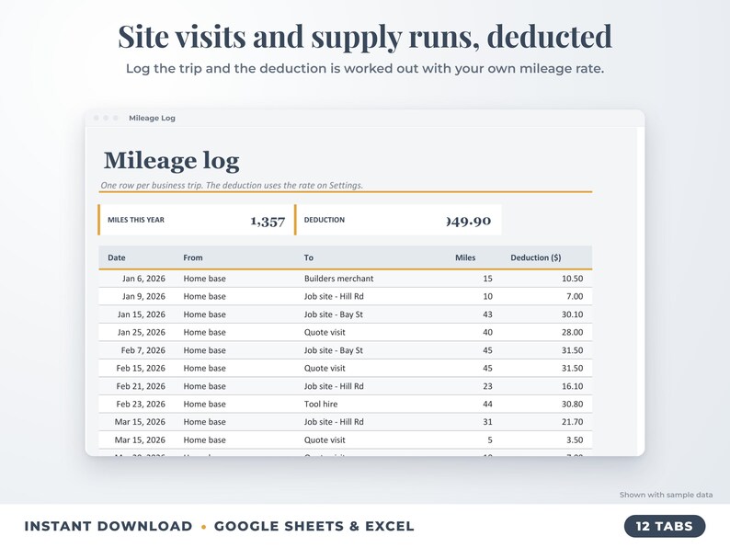The width and height of the screenshot is (730, 548).
Task: Click the 28.00 deduction cell
Action: [x=572, y=332]
